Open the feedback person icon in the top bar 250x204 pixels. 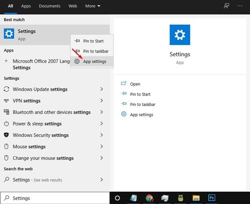click(226, 6)
